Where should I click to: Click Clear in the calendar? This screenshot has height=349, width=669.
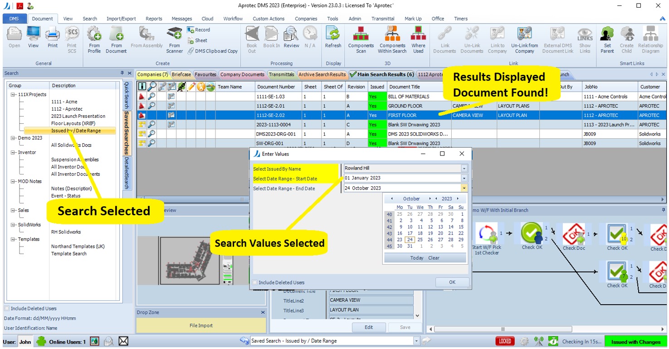click(434, 258)
